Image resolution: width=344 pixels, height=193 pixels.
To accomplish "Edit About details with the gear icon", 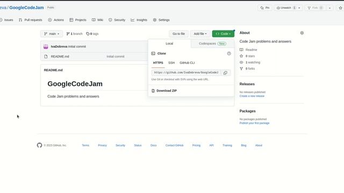I will point(302,33).
